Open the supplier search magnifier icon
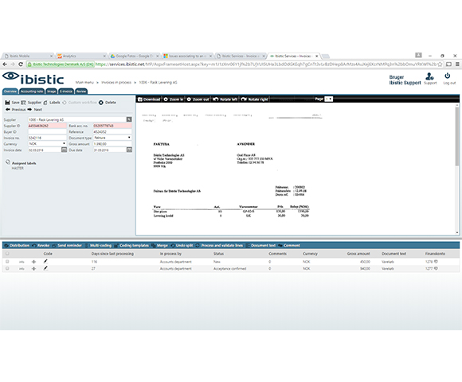Viewport: 462px width, 382px height. (129, 119)
